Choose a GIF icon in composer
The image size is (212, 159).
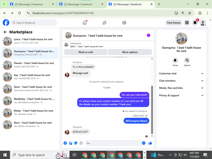click(x=81, y=143)
